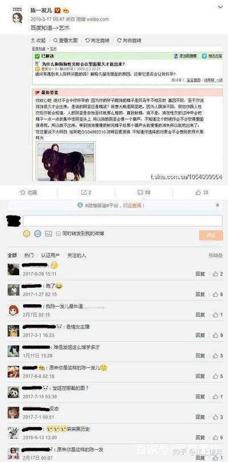This screenshot has width=228, height=462.
Task: Click 收藏 star icon under post
Action: click(x=28, y=192)
